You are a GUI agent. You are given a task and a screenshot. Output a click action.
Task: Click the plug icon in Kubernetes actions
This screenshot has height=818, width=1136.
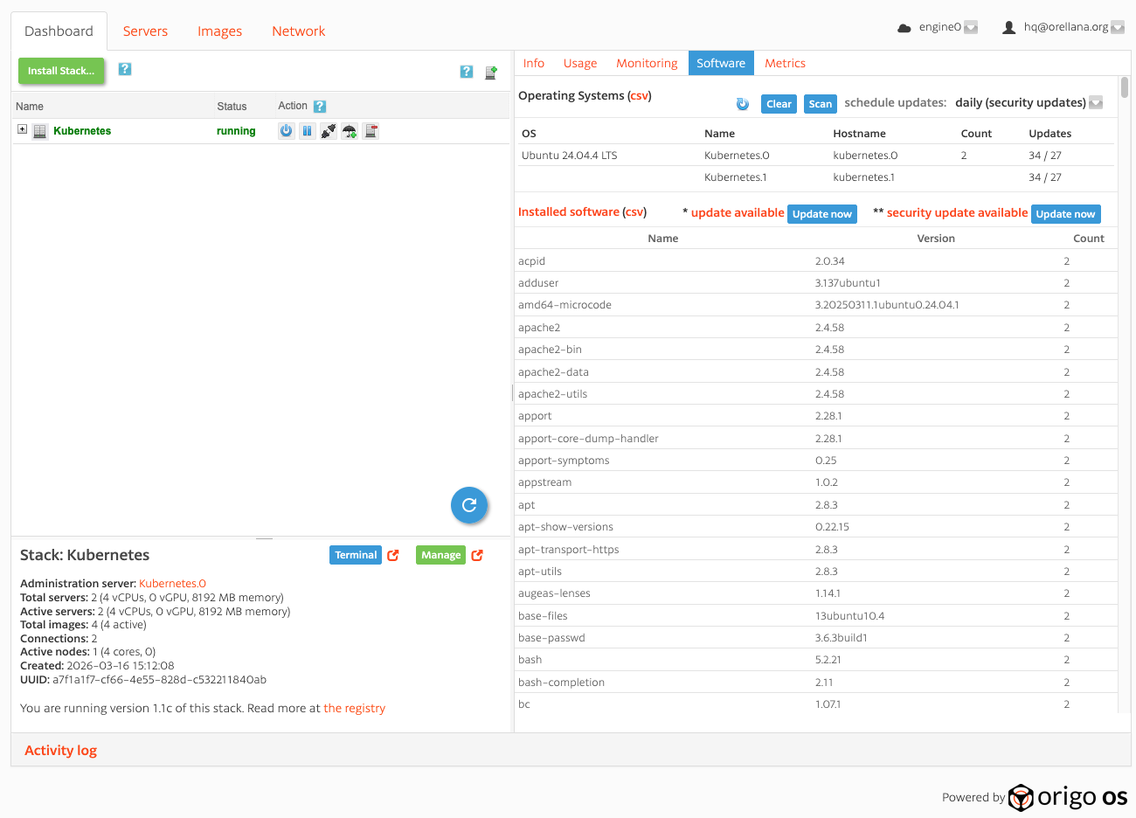click(x=329, y=131)
